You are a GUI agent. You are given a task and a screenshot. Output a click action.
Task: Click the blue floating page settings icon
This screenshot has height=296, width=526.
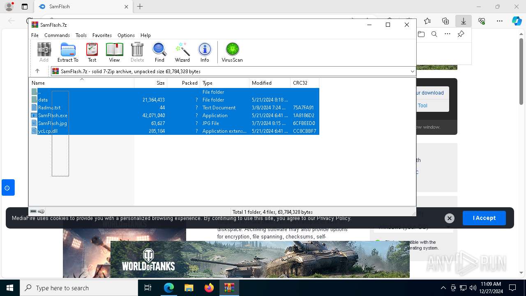point(8,187)
